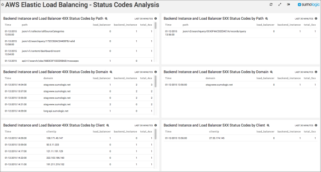Select the 5XX records/query path cell
Image resolution: width=321 pixels, height=172 pixels.
(x=214, y=32)
